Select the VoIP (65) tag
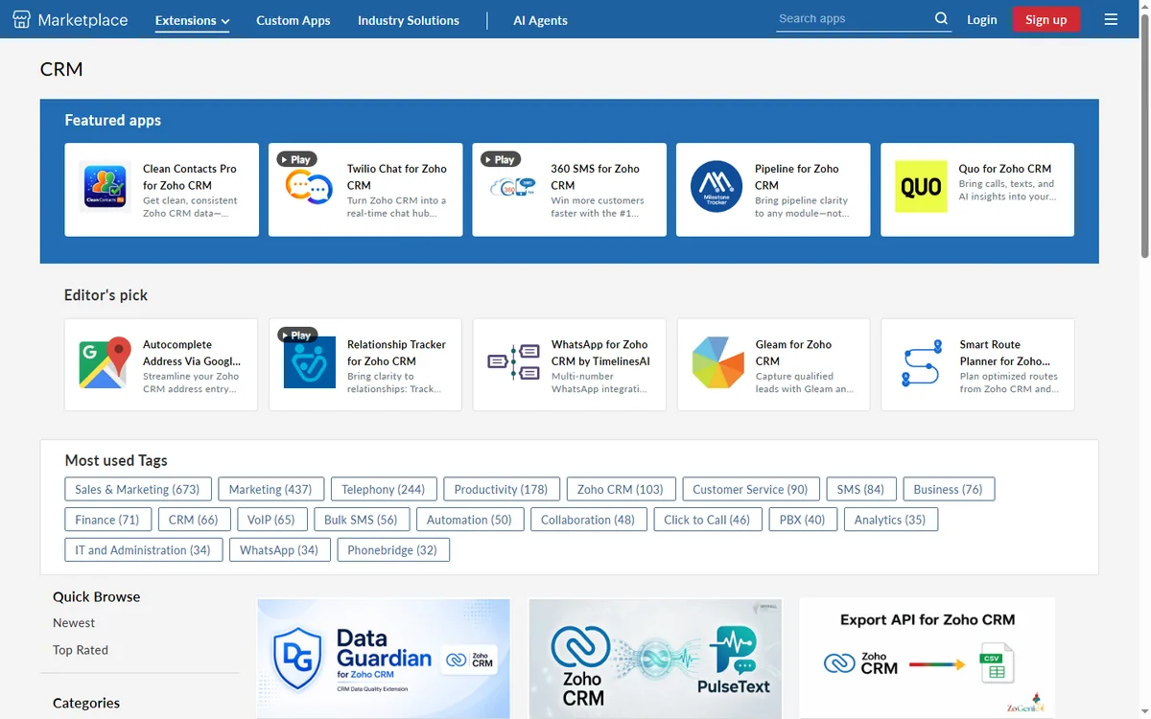 pyautogui.click(x=271, y=520)
